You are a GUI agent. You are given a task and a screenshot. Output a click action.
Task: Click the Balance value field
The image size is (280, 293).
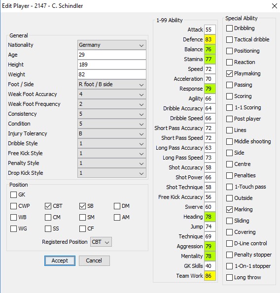210,49
